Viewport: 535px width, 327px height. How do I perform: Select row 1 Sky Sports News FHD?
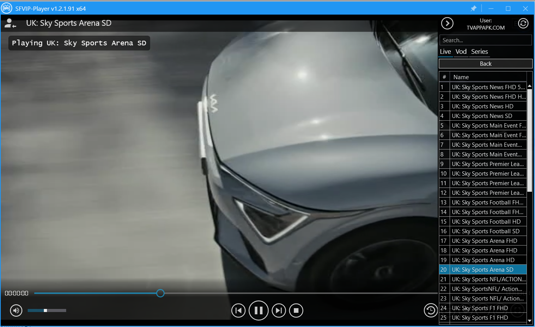tap(483, 87)
